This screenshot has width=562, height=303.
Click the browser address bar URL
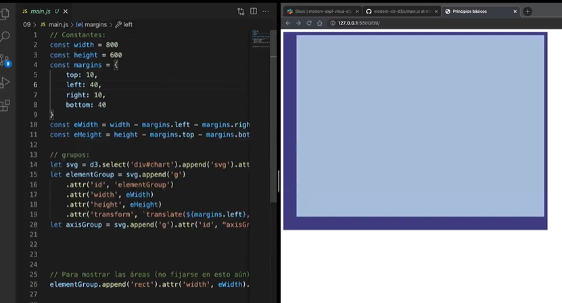(x=359, y=23)
